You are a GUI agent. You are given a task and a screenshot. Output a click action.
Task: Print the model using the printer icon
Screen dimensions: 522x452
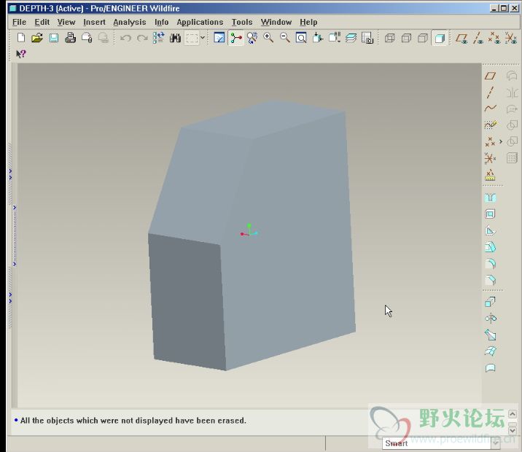[70, 38]
